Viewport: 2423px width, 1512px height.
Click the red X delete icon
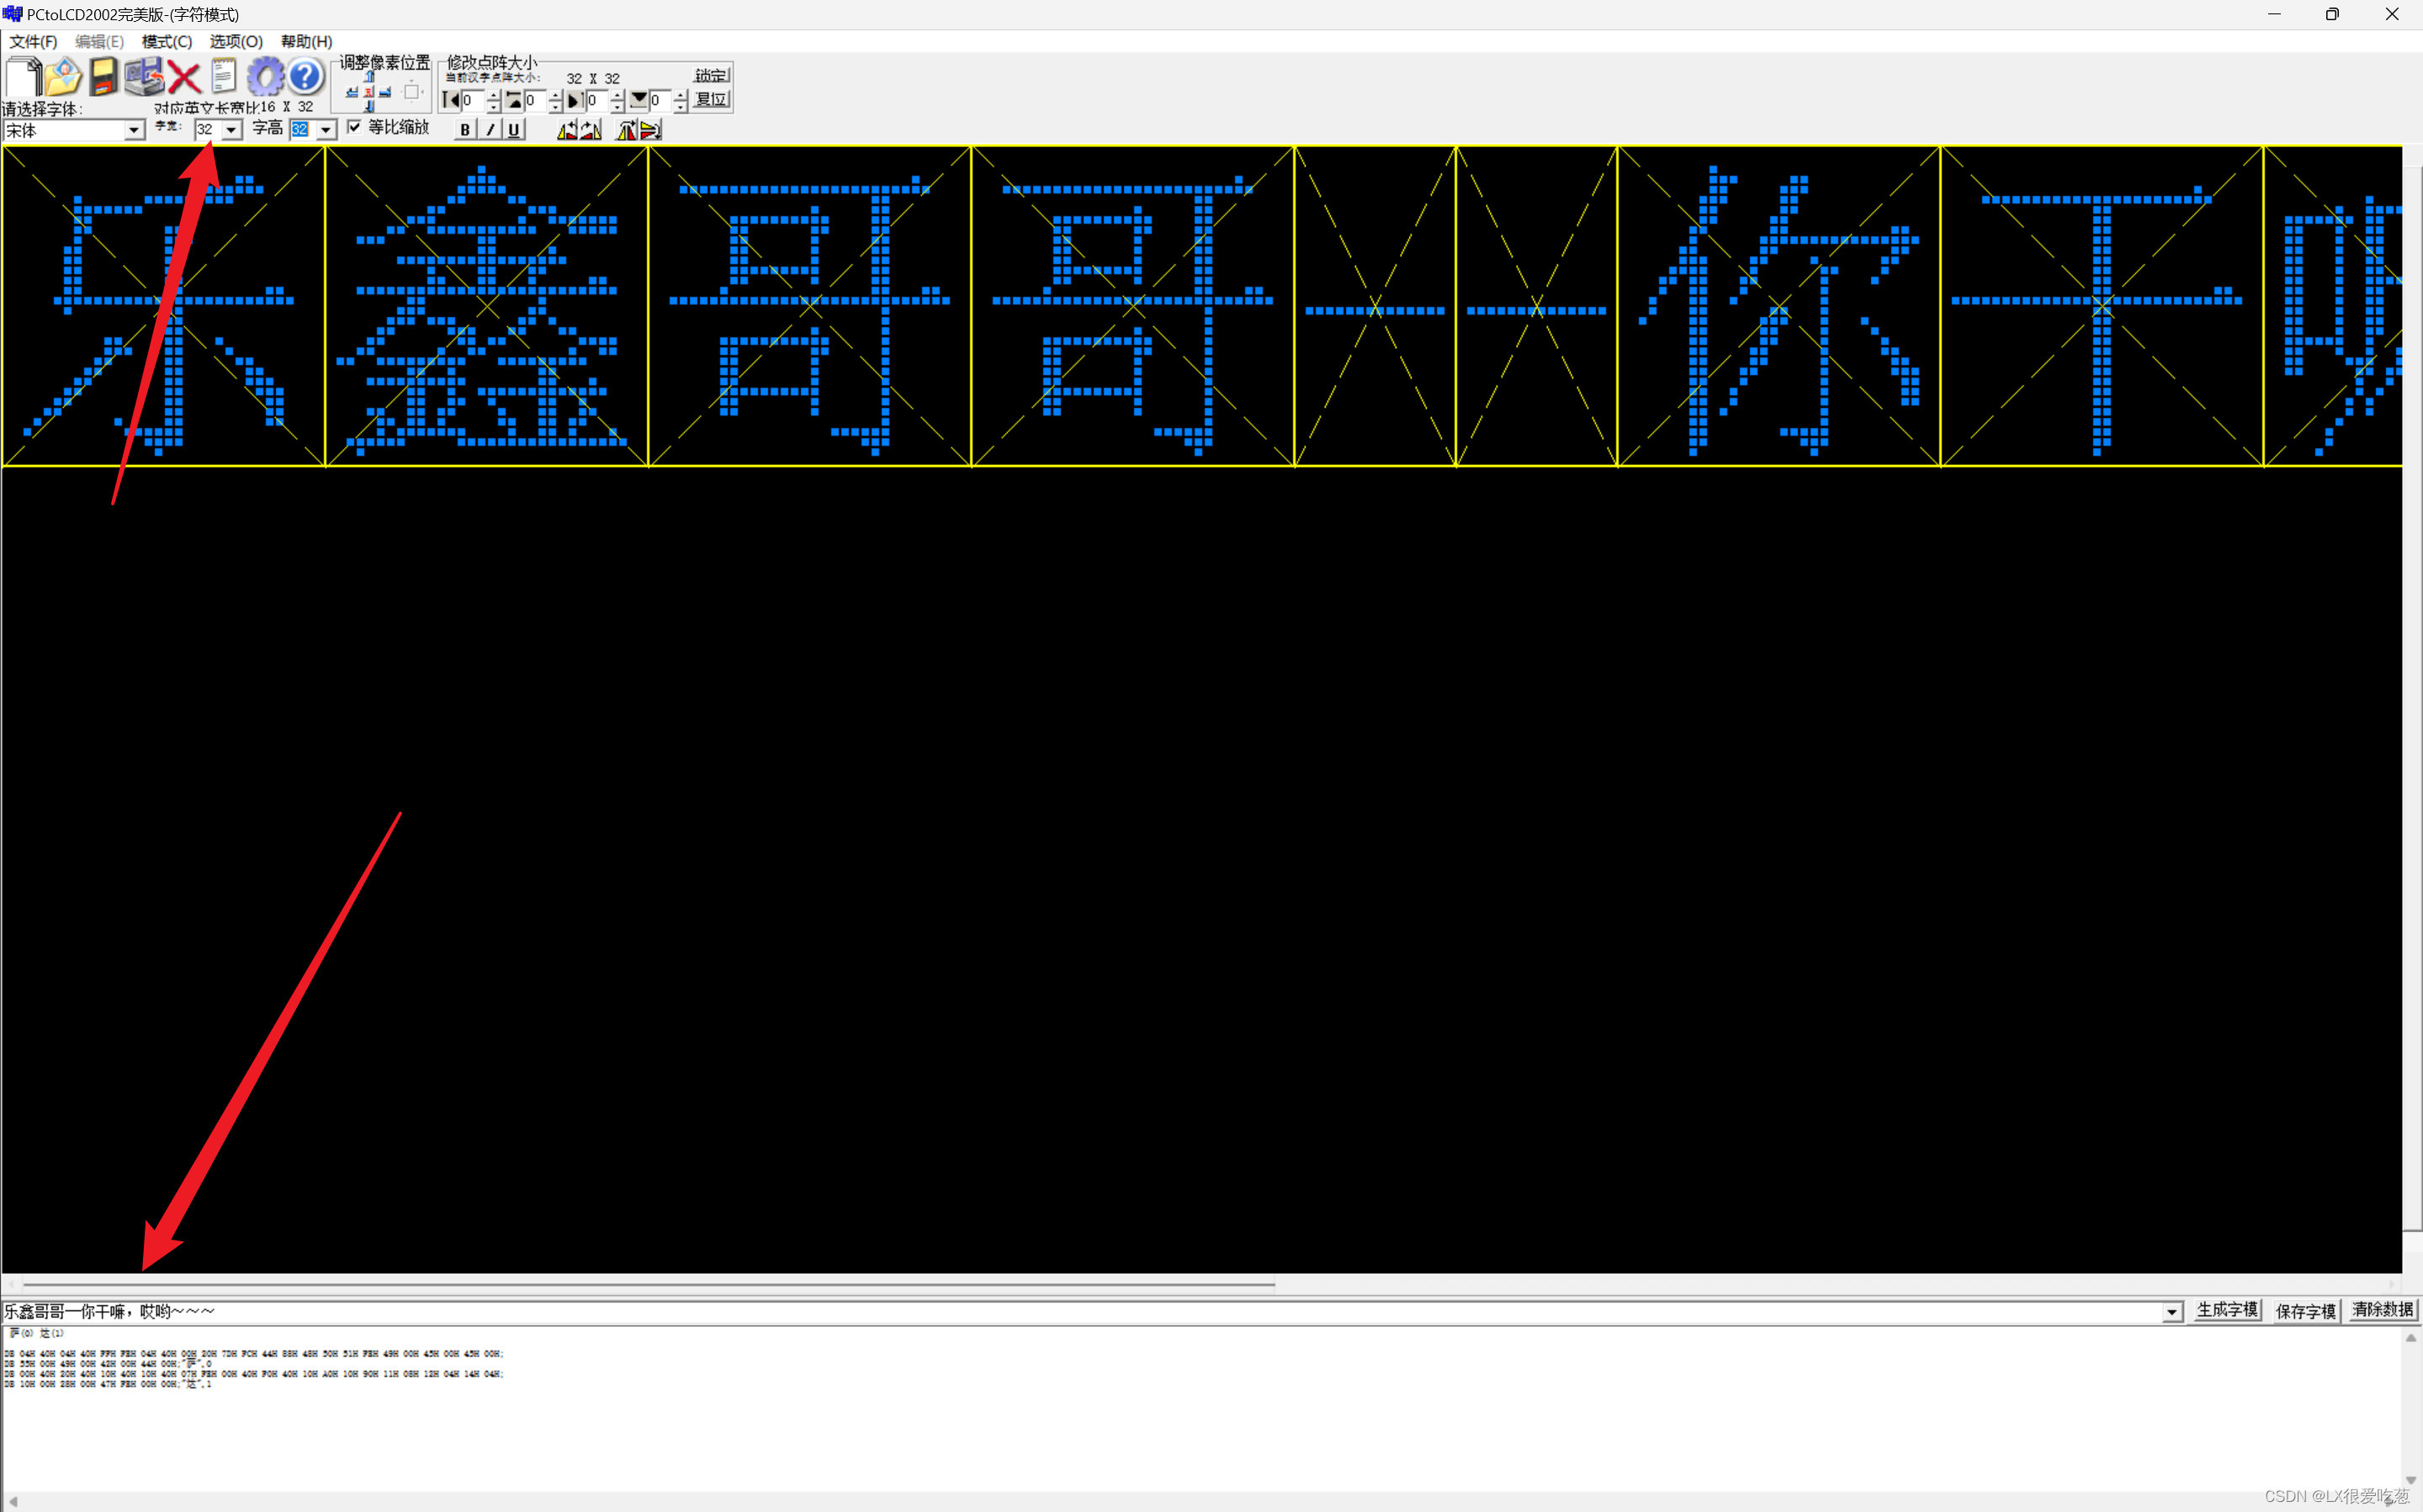pyautogui.click(x=184, y=77)
